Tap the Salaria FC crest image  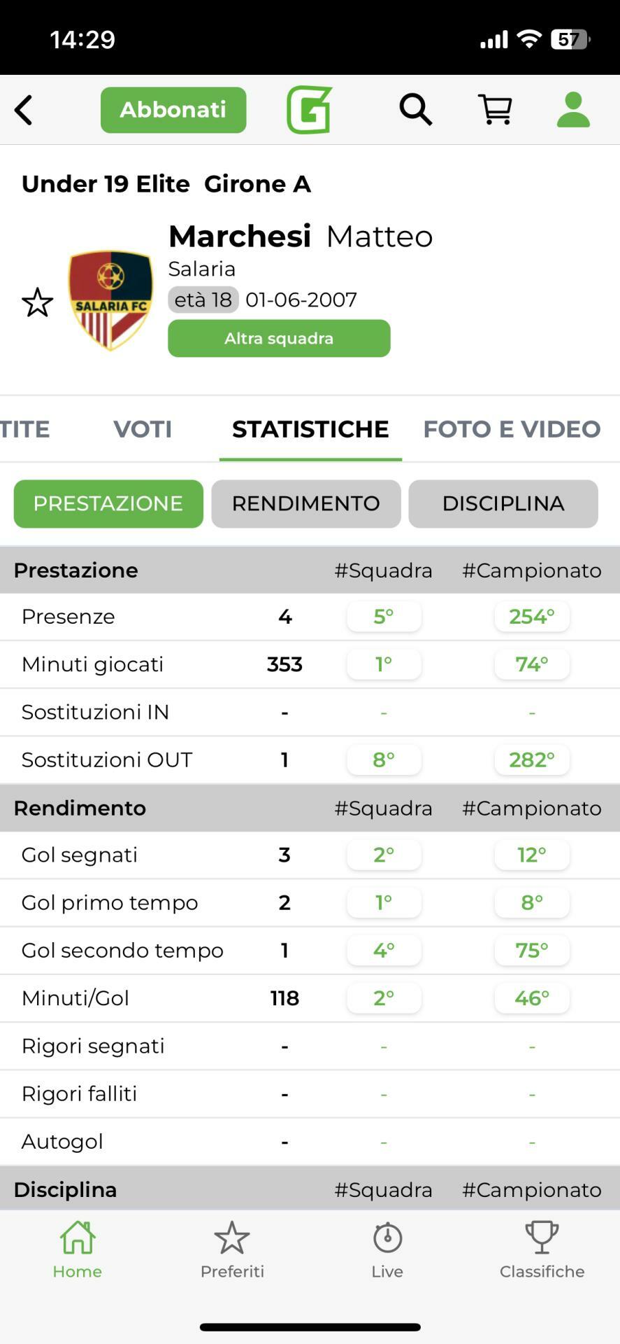tap(110, 300)
